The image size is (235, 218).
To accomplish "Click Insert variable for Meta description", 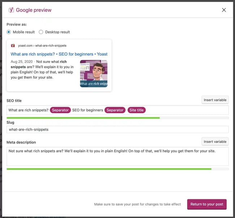I will pos(215,141).
